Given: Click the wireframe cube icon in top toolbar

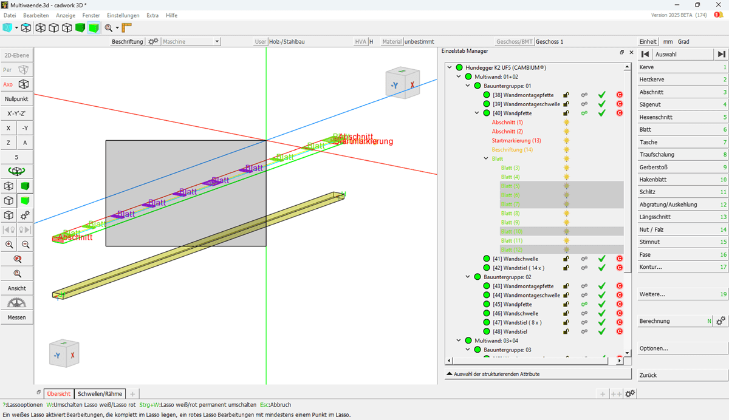Looking at the screenshot, I should point(41,27).
